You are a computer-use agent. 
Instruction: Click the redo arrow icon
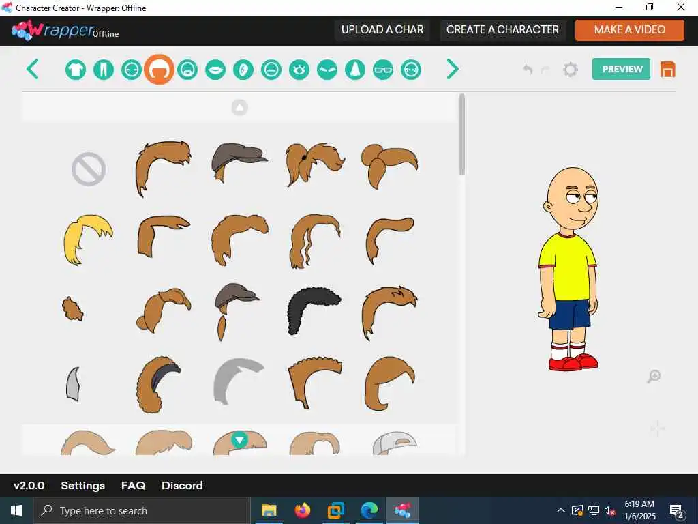pos(545,70)
